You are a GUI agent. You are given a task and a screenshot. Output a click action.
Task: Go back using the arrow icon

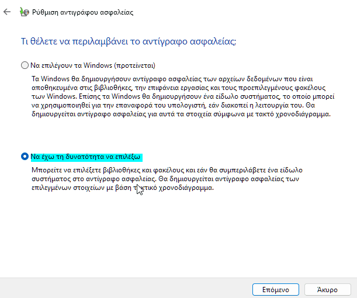(x=7, y=12)
